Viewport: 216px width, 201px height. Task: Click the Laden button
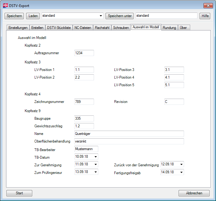click(33, 16)
